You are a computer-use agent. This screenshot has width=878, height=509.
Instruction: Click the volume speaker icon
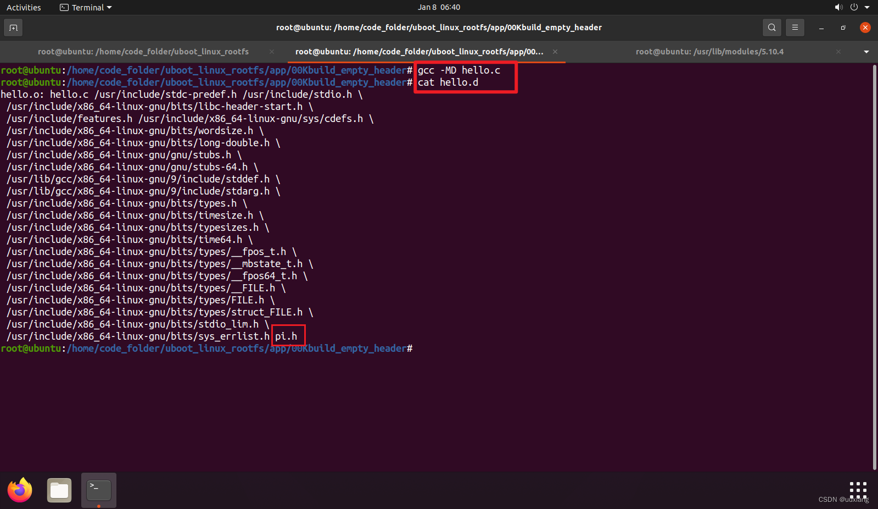click(838, 7)
